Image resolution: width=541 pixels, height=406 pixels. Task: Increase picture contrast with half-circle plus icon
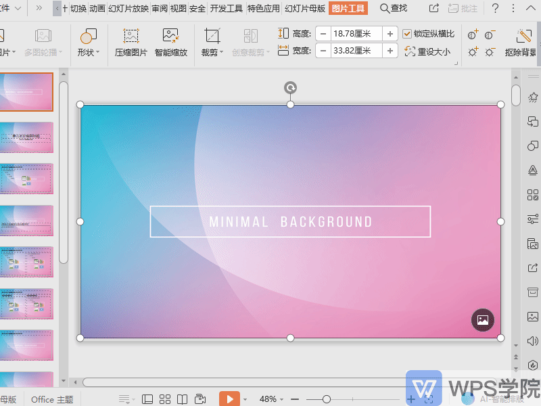click(473, 35)
